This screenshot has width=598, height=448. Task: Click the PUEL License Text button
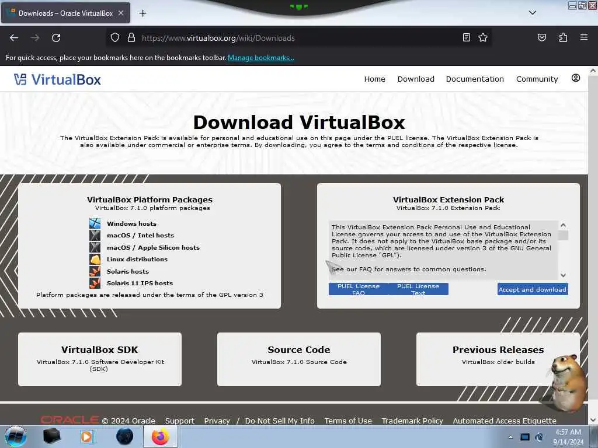tap(418, 289)
